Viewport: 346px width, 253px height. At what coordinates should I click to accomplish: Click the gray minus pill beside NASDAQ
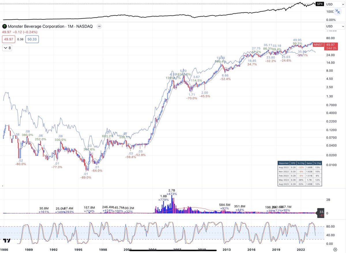99,26
